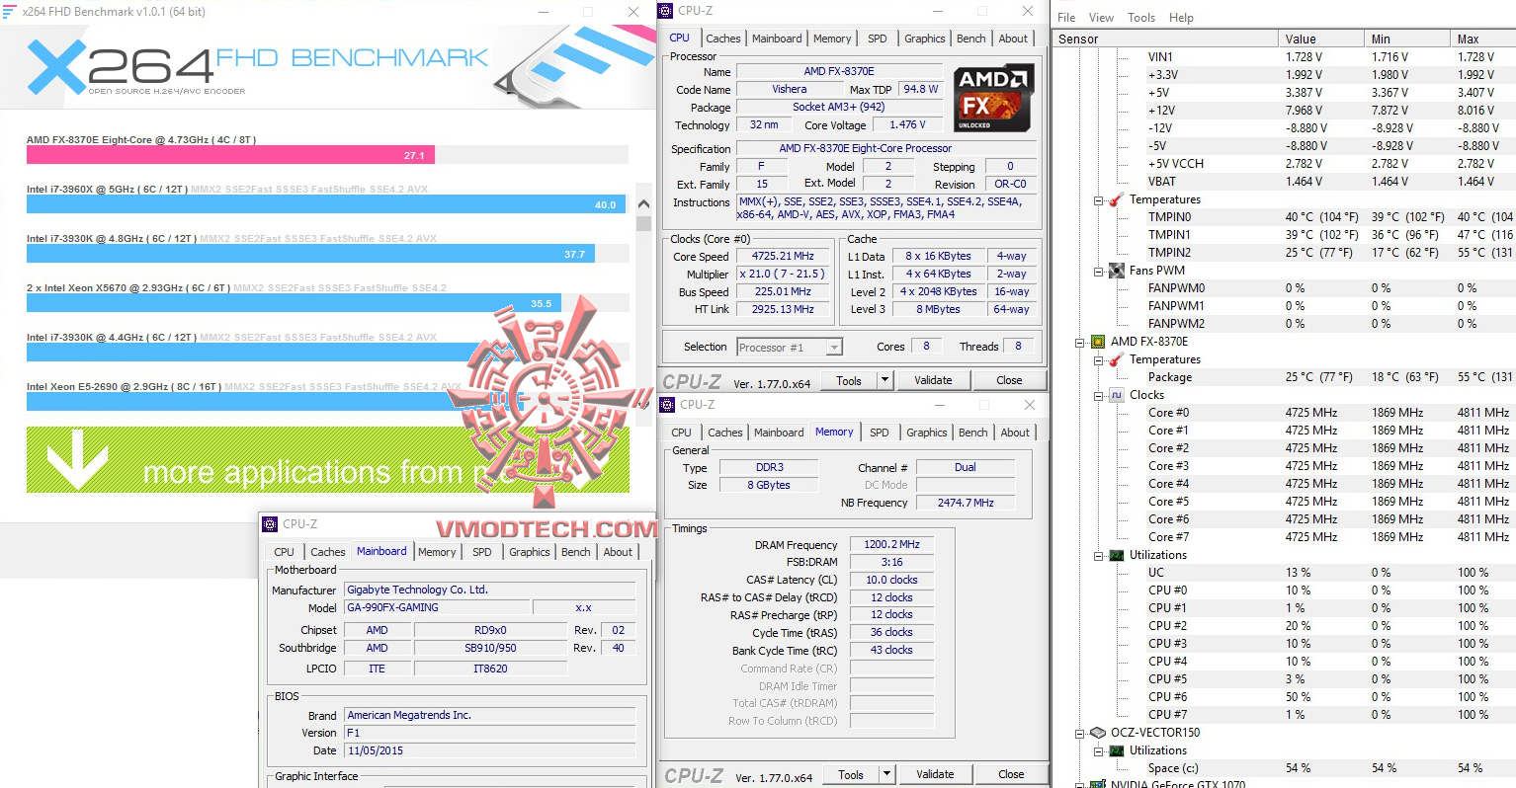Viewport: 1516px width, 788px height.
Task: Click the Utilizations icon above the UC row
Action: (1117, 555)
